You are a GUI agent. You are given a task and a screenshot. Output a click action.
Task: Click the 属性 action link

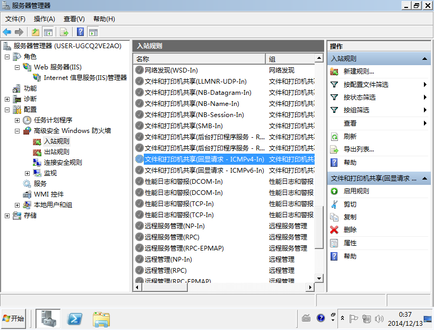350,243
